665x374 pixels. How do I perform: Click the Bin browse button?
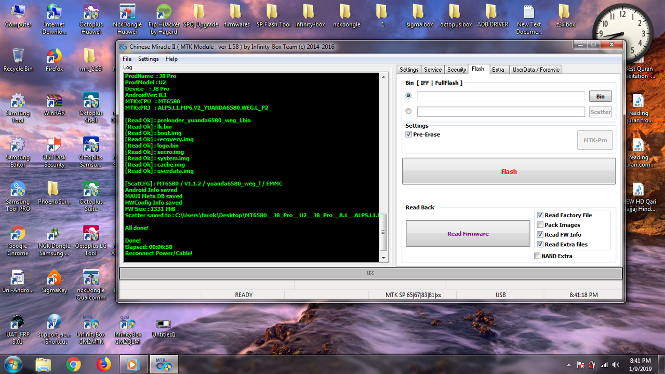600,96
